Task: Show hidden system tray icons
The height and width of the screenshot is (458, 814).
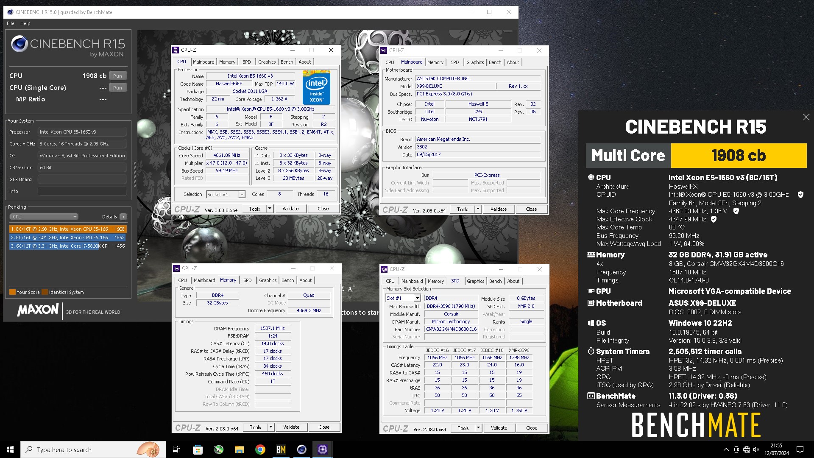Action: [726, 450]
